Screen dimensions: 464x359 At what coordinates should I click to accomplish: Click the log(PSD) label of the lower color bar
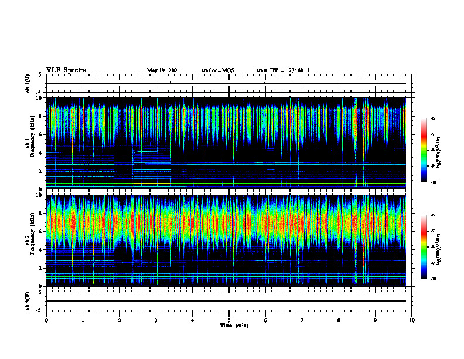(x=439, y=249)
